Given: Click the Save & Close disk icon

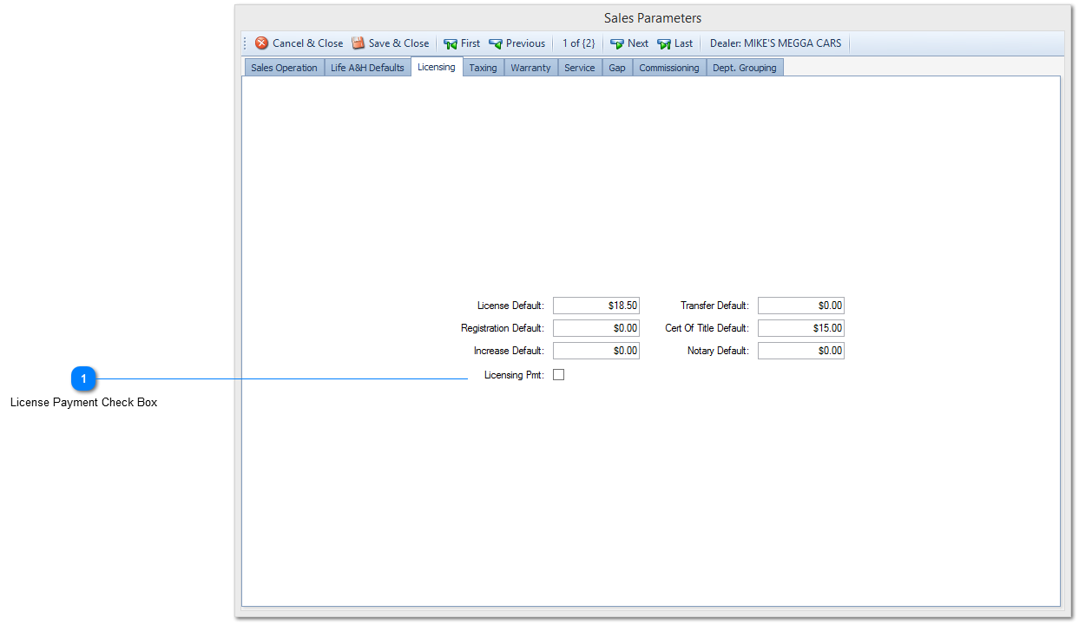Looking at the screenshot, I should pyautogui.click(x=358, y=43).
